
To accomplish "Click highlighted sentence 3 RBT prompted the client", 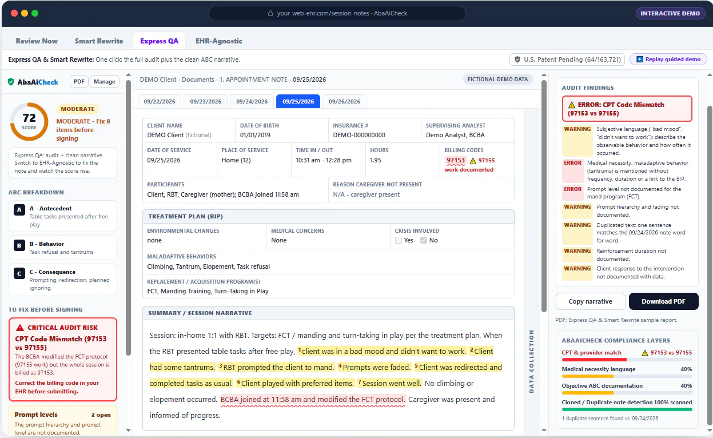I will click(x=277, y=367).
